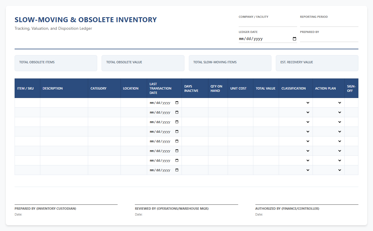Open Action Plan dropdown in third row
This screenshot has width=373, height=231.
click(x=329, y=122)
